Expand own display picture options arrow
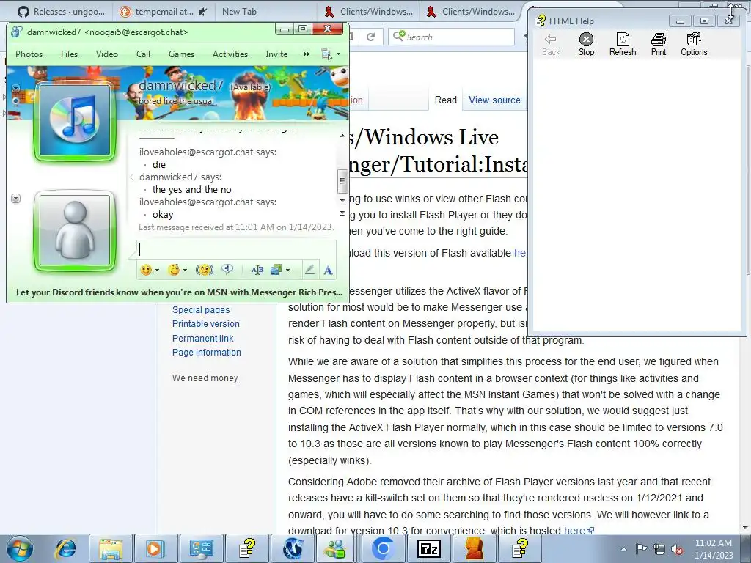This screenshot has width=751, height=563. [16, 198]
